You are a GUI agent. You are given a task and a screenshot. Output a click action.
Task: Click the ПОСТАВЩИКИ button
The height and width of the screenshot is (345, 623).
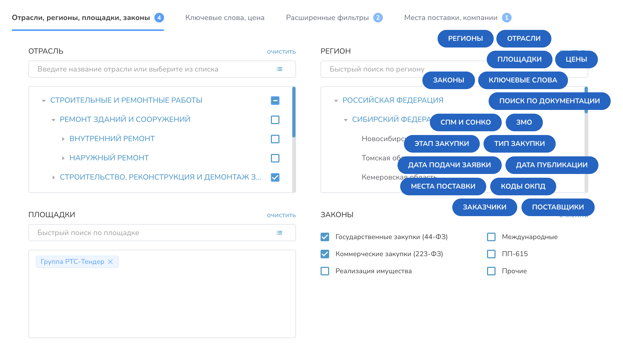(x=558, y=207)
